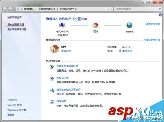
Task: Open 控制面板主页 in the sidebar
Action: [x=14, y=17]
